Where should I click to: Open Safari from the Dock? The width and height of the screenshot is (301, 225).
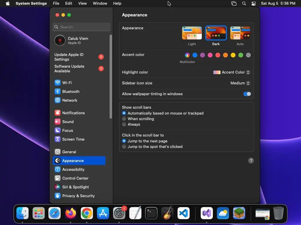click(54, 213)
